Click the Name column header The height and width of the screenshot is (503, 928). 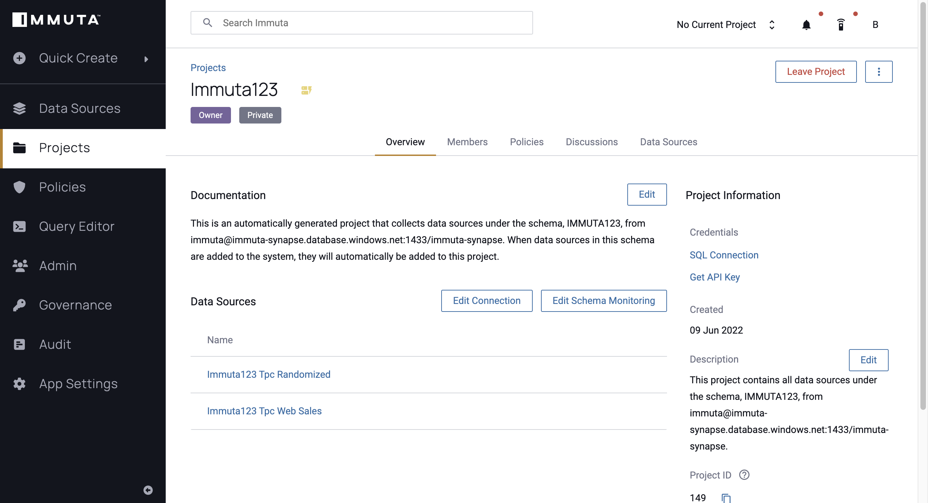pos(220,340)
